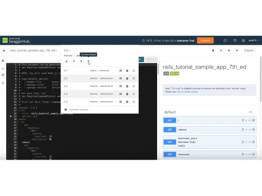The image size is (262, 196).
Task: Set version 0.4 as default via bookmark icon
Action: 134,94
